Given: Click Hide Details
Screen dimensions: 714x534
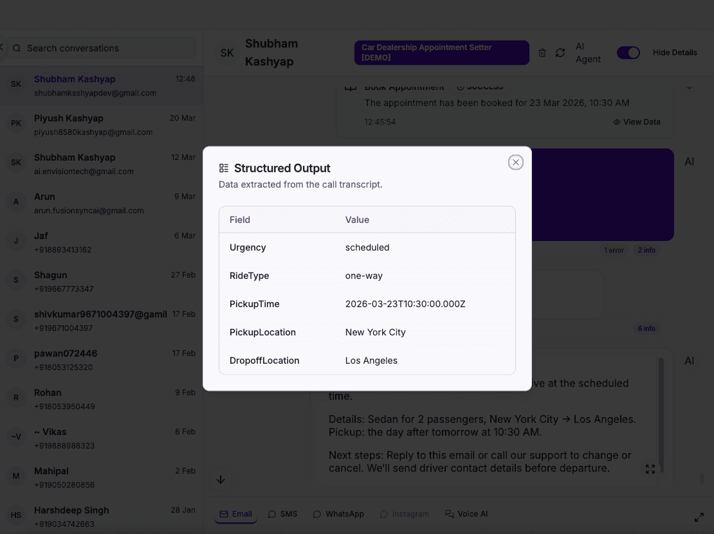Looking at the screenshot, I should (675, 52).
